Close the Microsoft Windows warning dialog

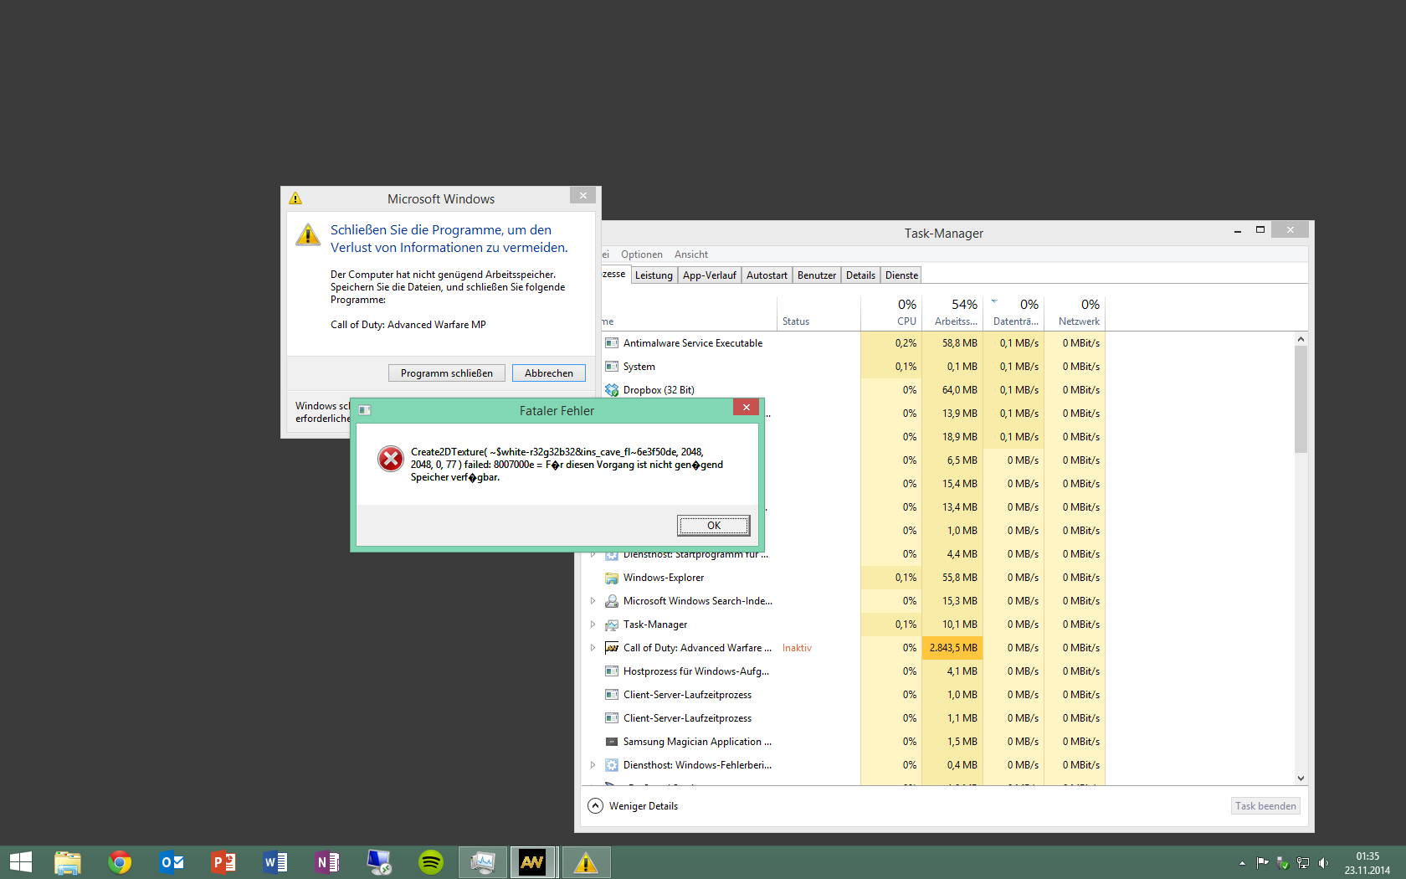point(583,195)
